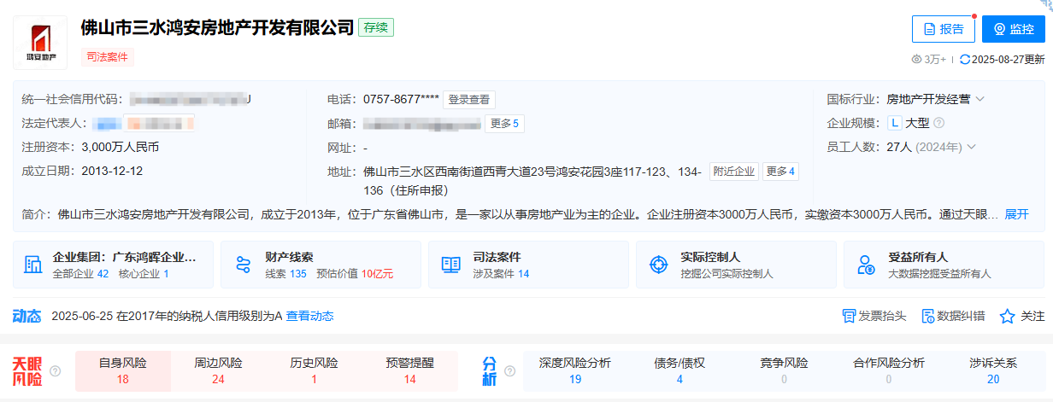Click 预估价值 10亿元

tap(355, 274)
